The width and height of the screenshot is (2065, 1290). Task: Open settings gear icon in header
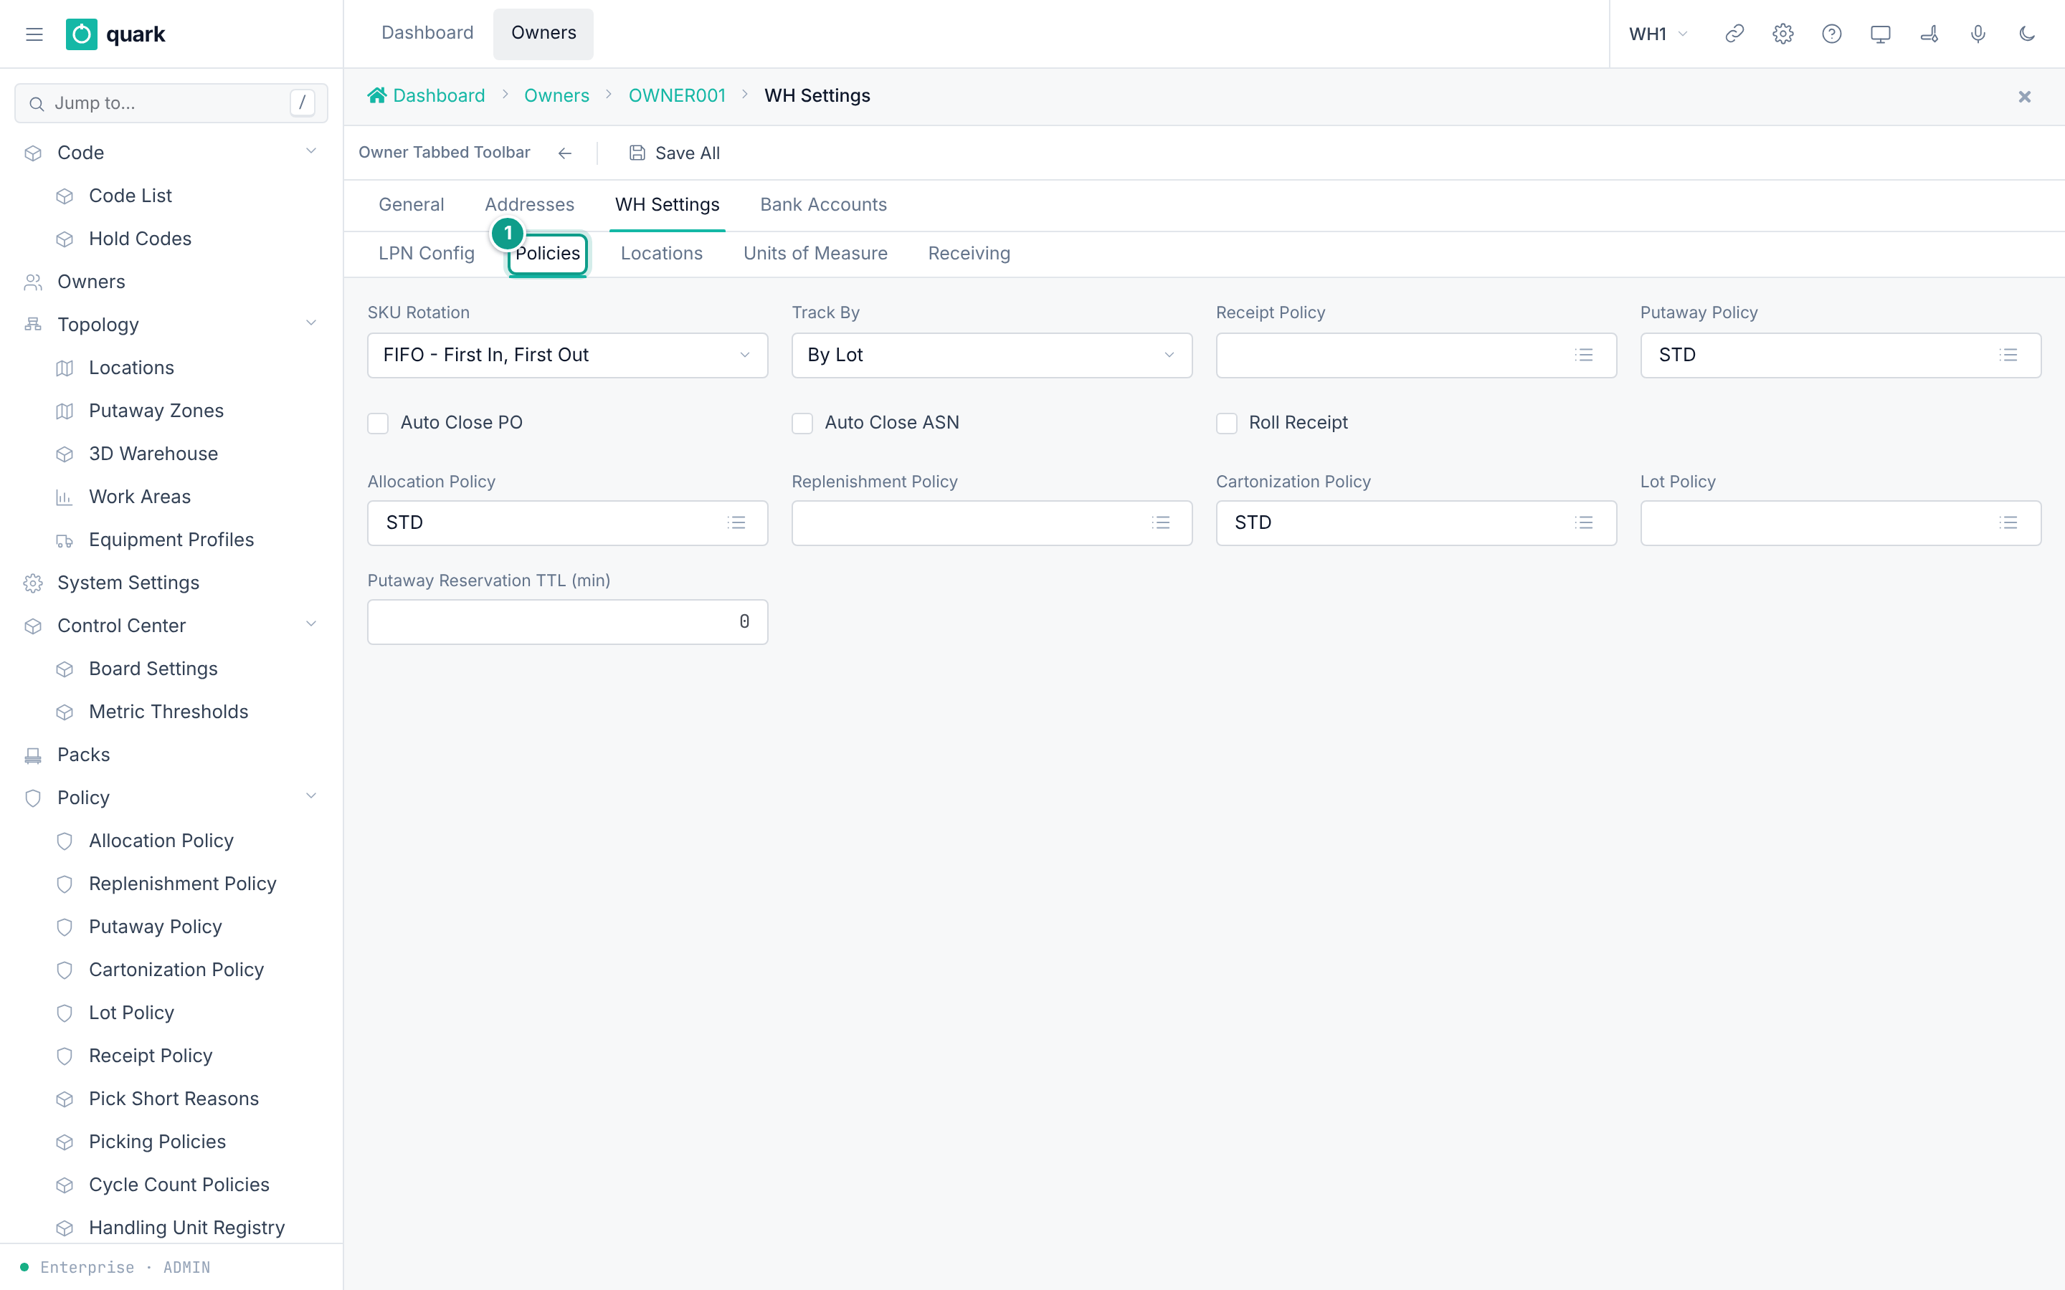click(x=1782, y=34)
